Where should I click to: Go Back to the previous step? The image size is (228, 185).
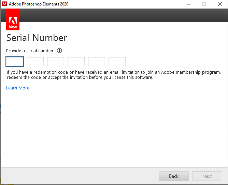point(174,176)
